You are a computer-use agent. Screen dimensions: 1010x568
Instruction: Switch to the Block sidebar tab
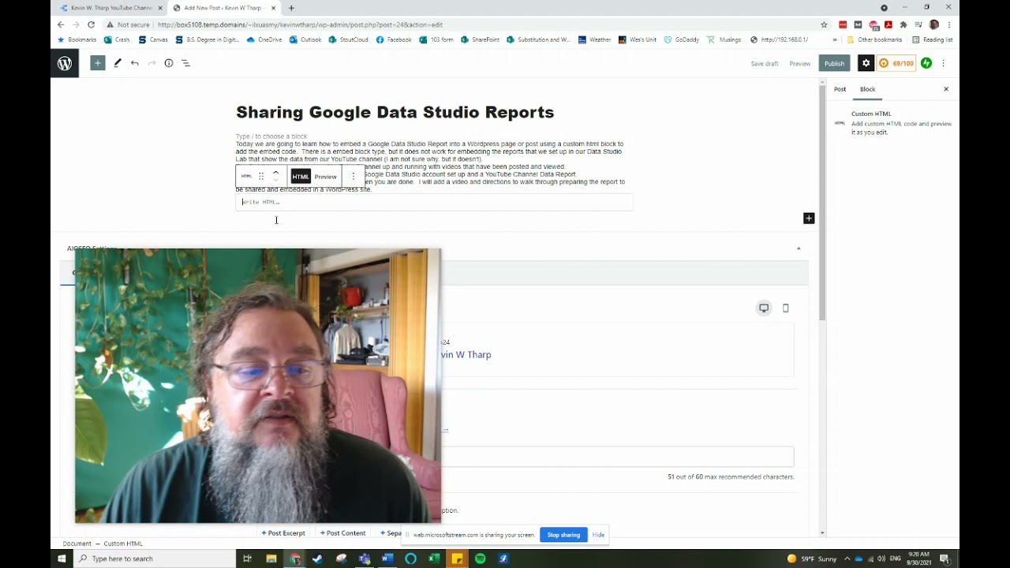coord(867,89)
